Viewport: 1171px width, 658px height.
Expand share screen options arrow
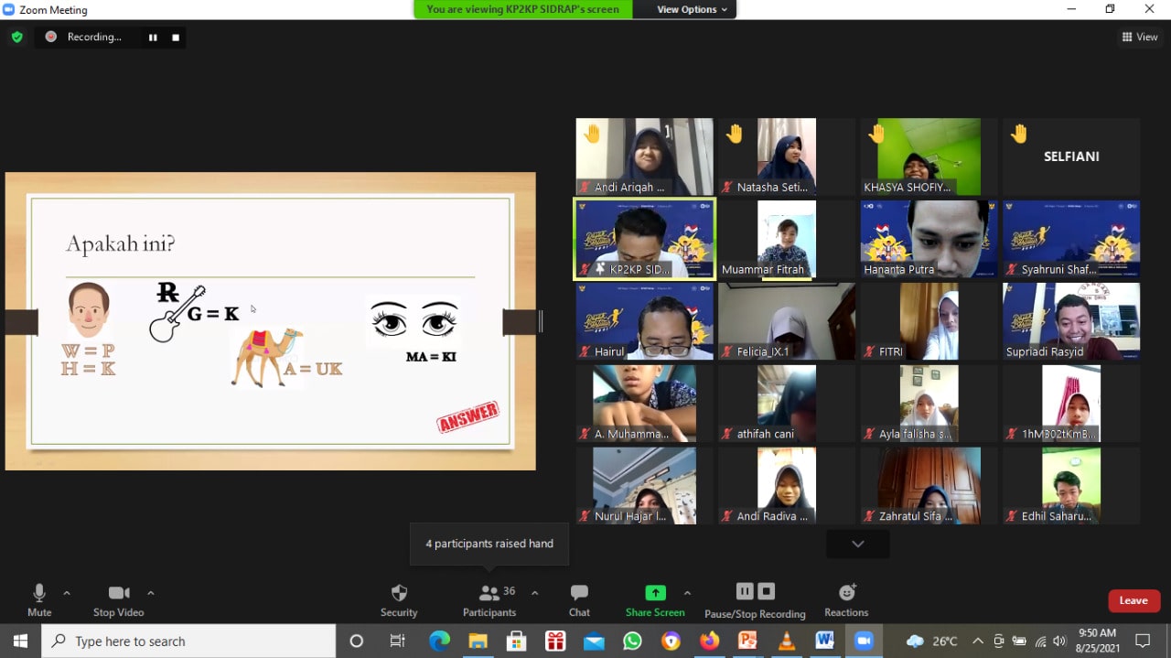click(x=687, y=593)
